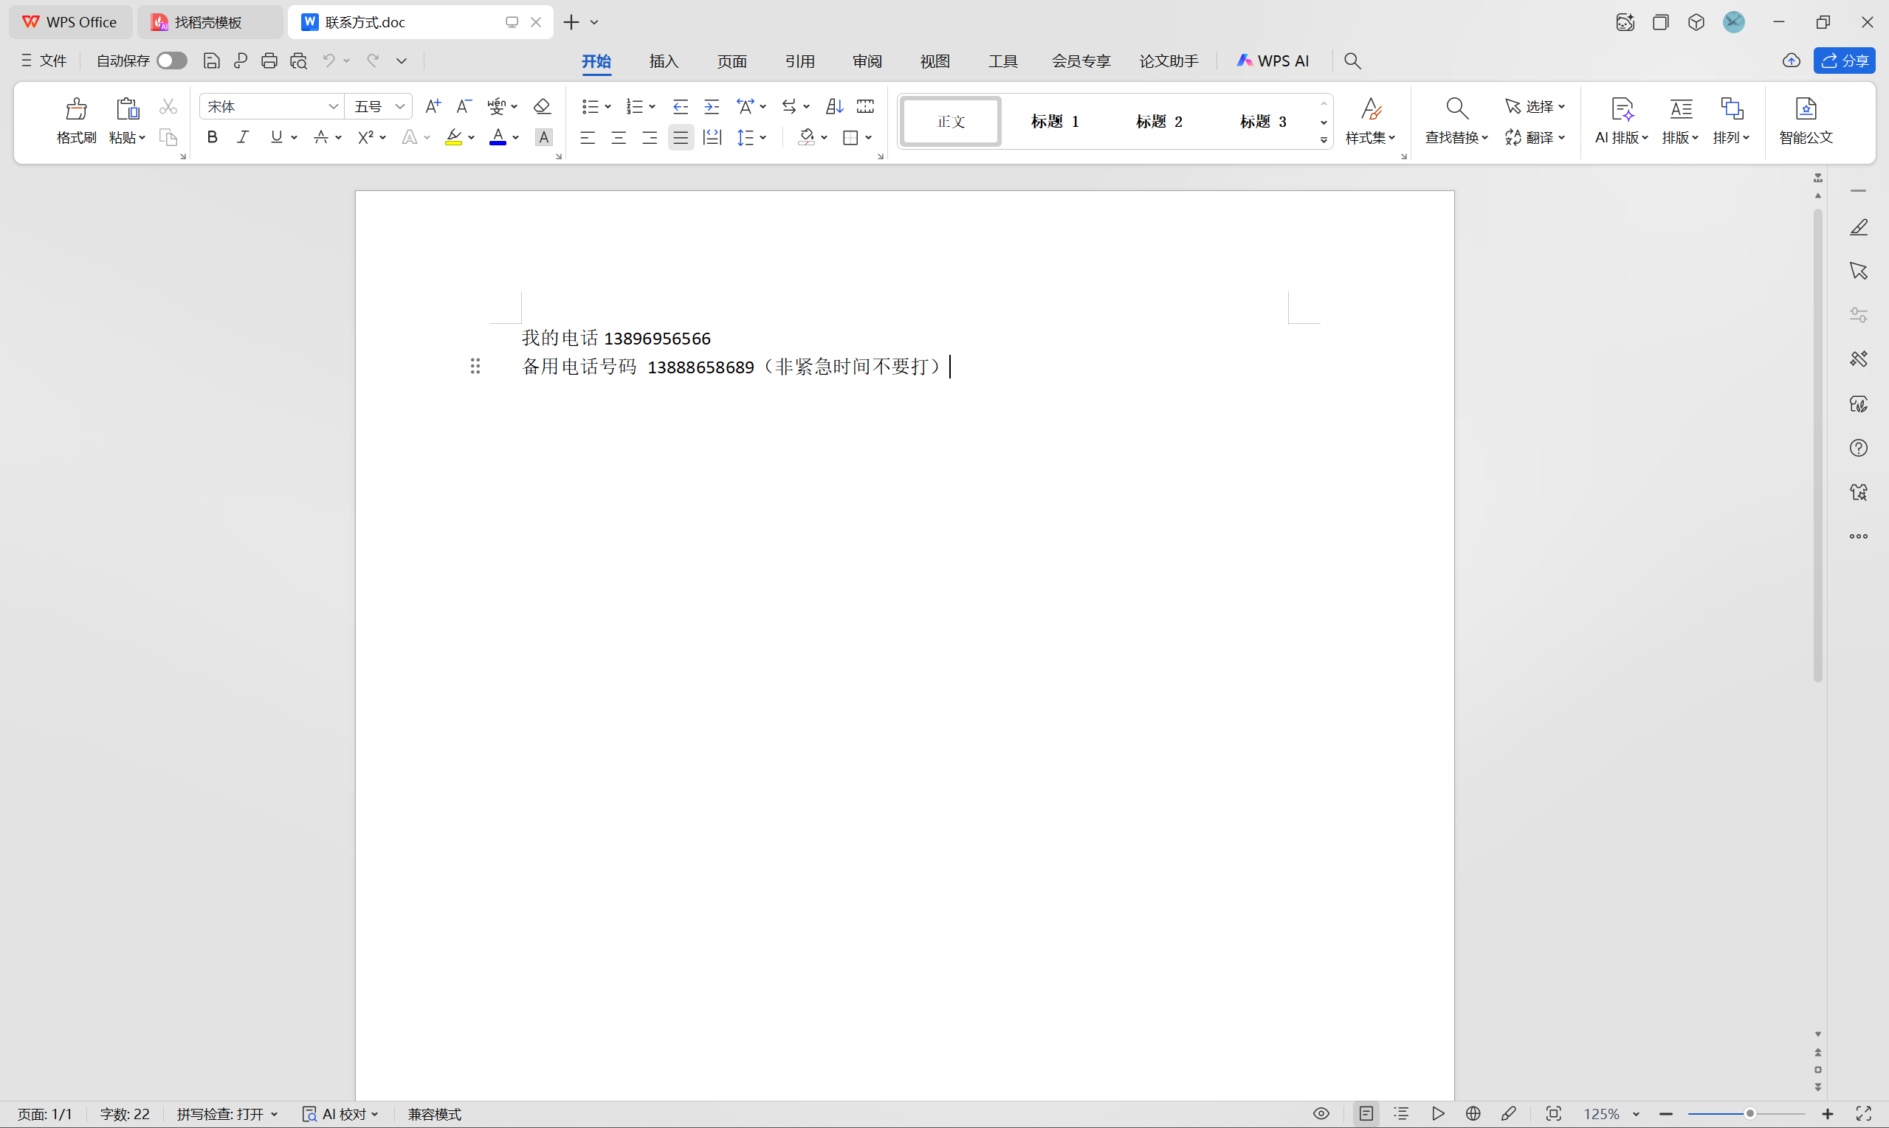
Task: Toggle eye protection mode in status bar
Action: [x=1321, y=1113]
